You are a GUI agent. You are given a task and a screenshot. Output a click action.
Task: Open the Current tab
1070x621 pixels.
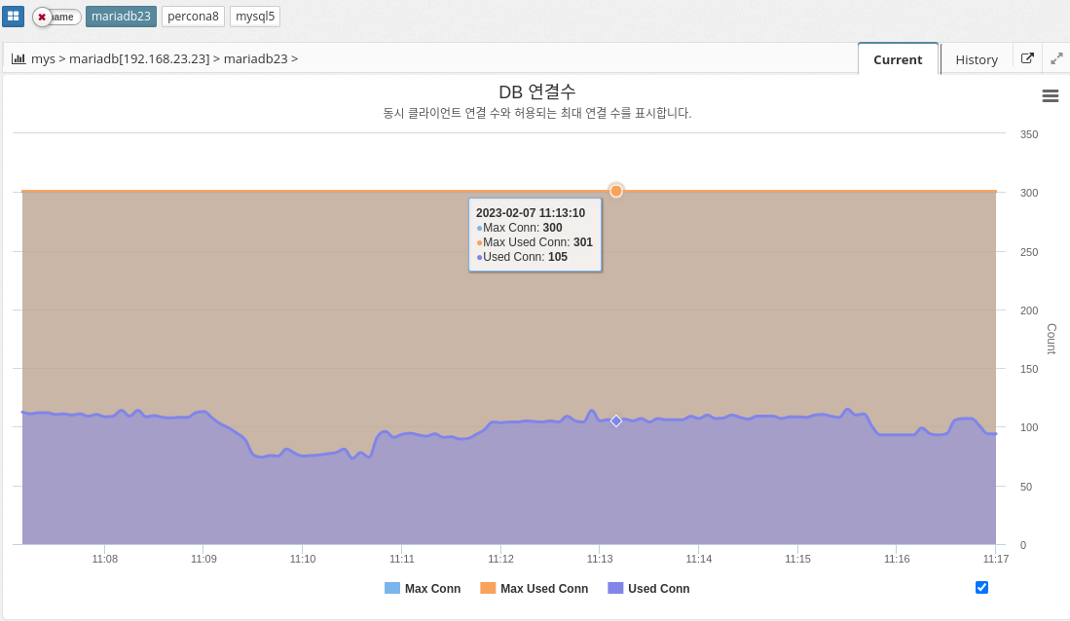pos(897,59)
